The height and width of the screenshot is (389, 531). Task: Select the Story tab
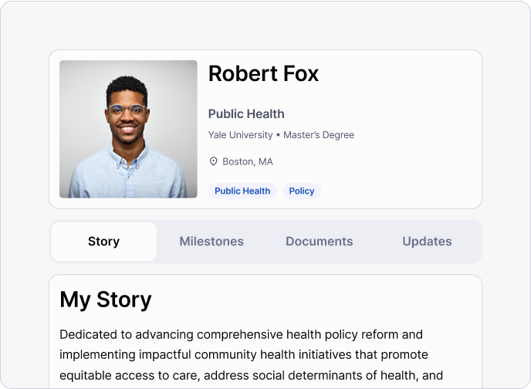(103, 242)
